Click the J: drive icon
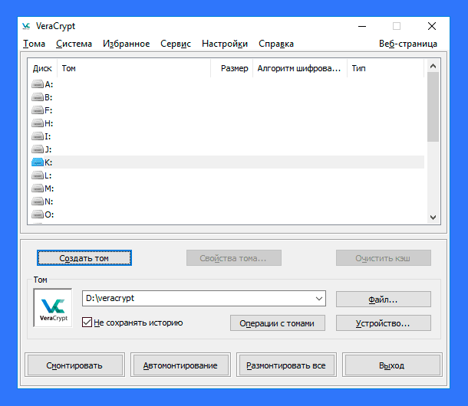This screenshot has width=468, height=406. pos(38,149)
